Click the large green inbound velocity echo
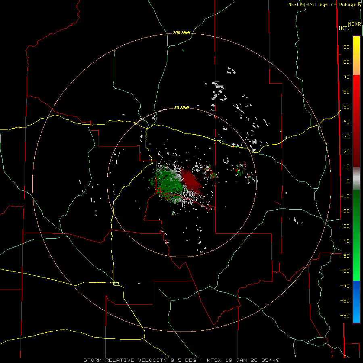The width and height of the screenshot is (363, 363). (169, 182)
